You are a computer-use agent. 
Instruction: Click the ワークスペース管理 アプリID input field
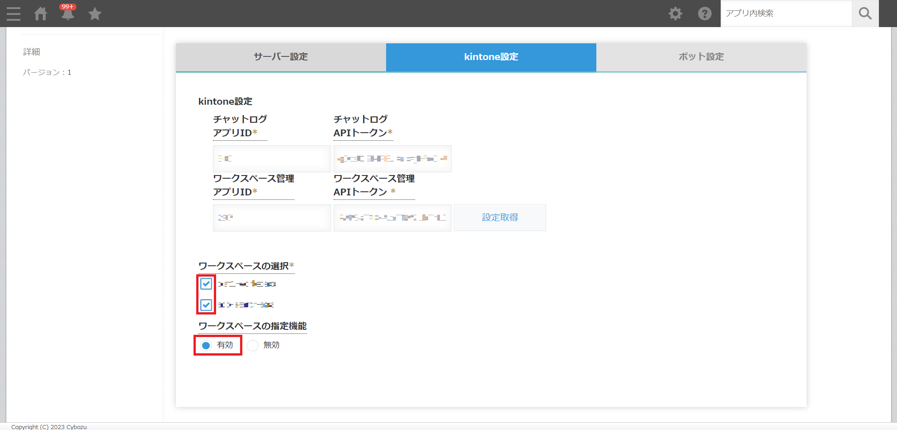tap(272, 218)
